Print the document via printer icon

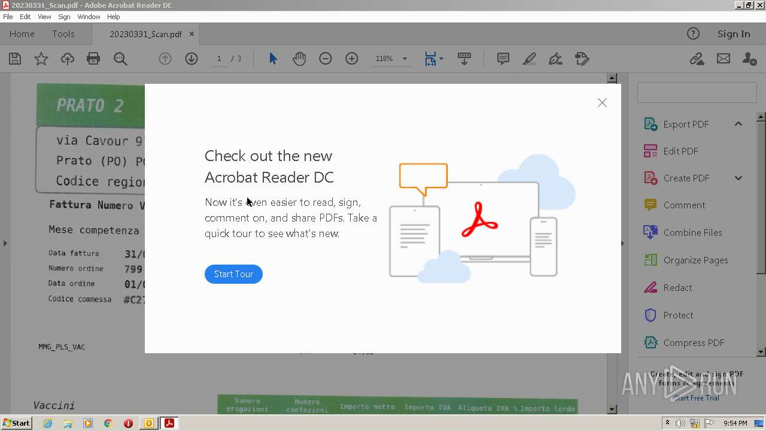point(93,59)
